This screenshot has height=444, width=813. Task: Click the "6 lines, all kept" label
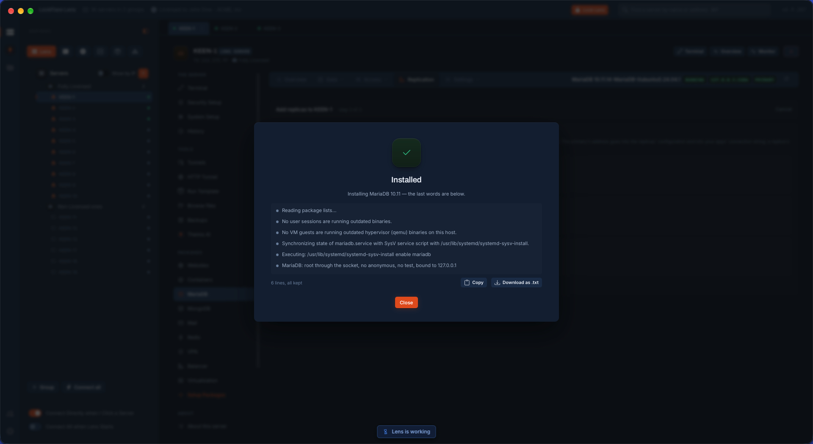tap(287, 283)
